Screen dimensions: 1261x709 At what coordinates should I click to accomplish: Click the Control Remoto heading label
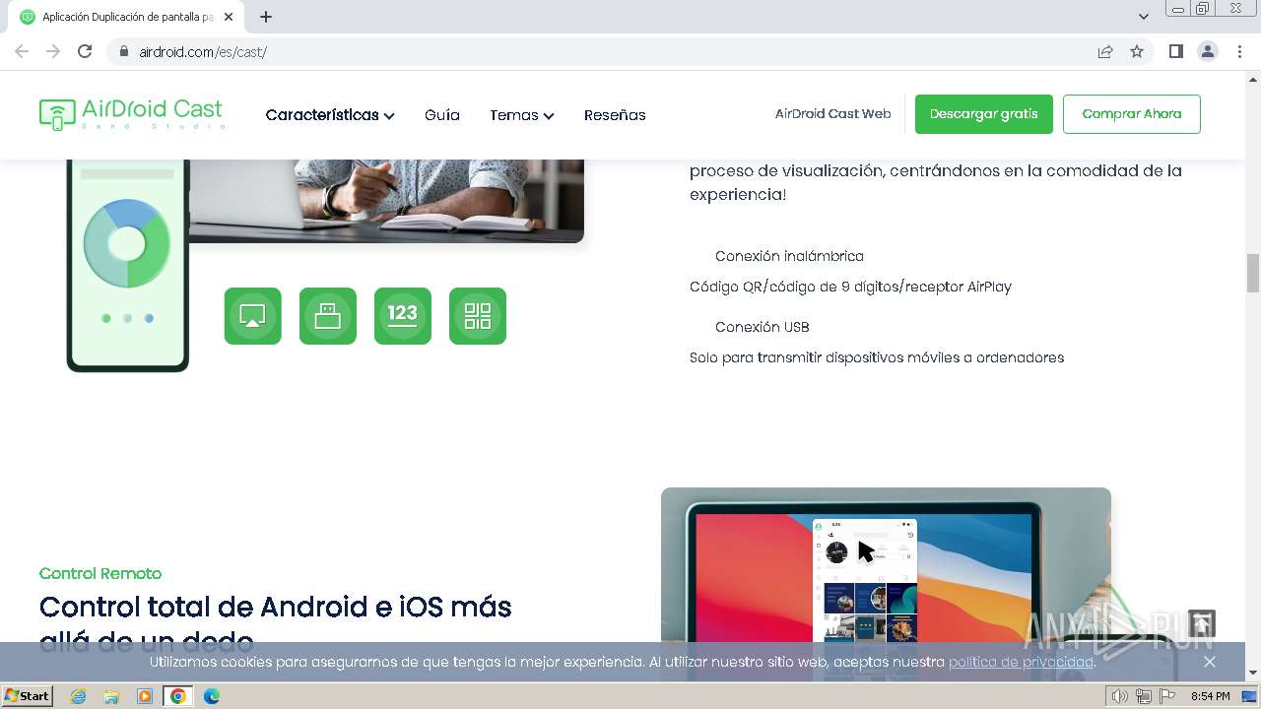[100, 573]
